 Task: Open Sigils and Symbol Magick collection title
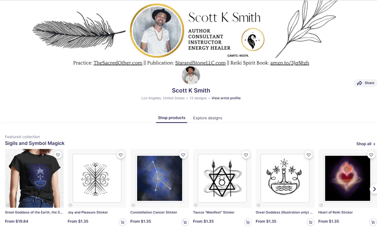coord(35,143)
